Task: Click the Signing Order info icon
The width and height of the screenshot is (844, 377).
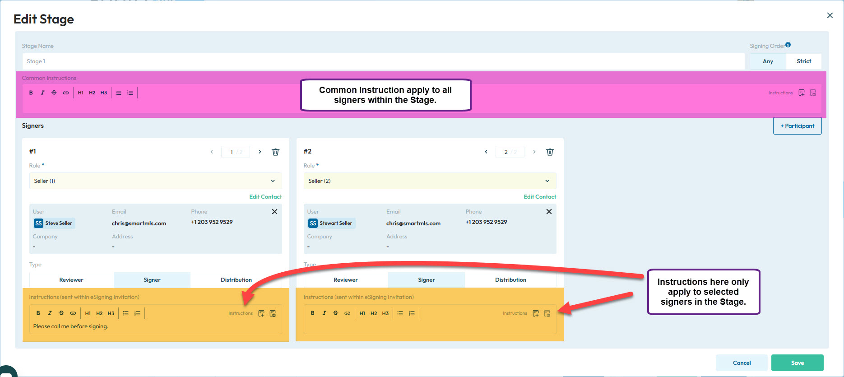Action: 788,45
